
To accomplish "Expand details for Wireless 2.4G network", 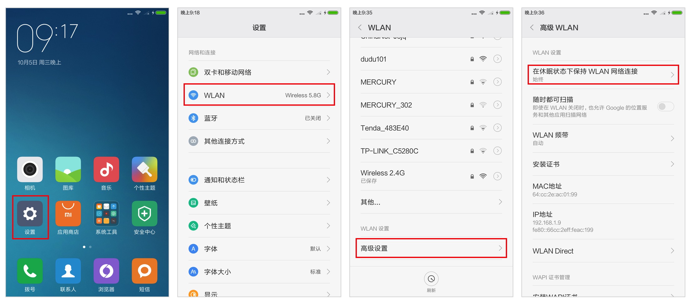I will pos(498,176).
